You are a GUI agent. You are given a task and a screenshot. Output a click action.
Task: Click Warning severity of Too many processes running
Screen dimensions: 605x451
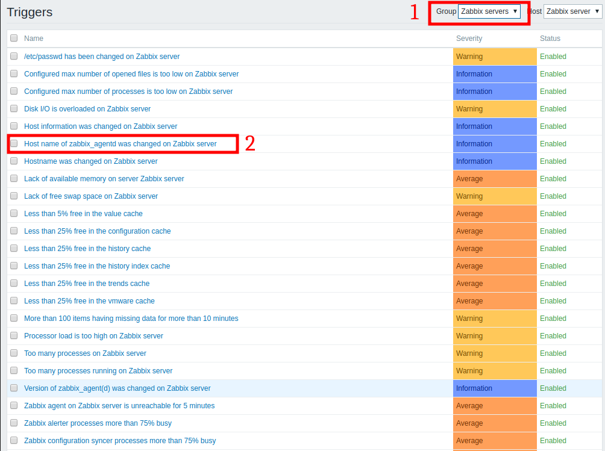(x=495, y=370)
